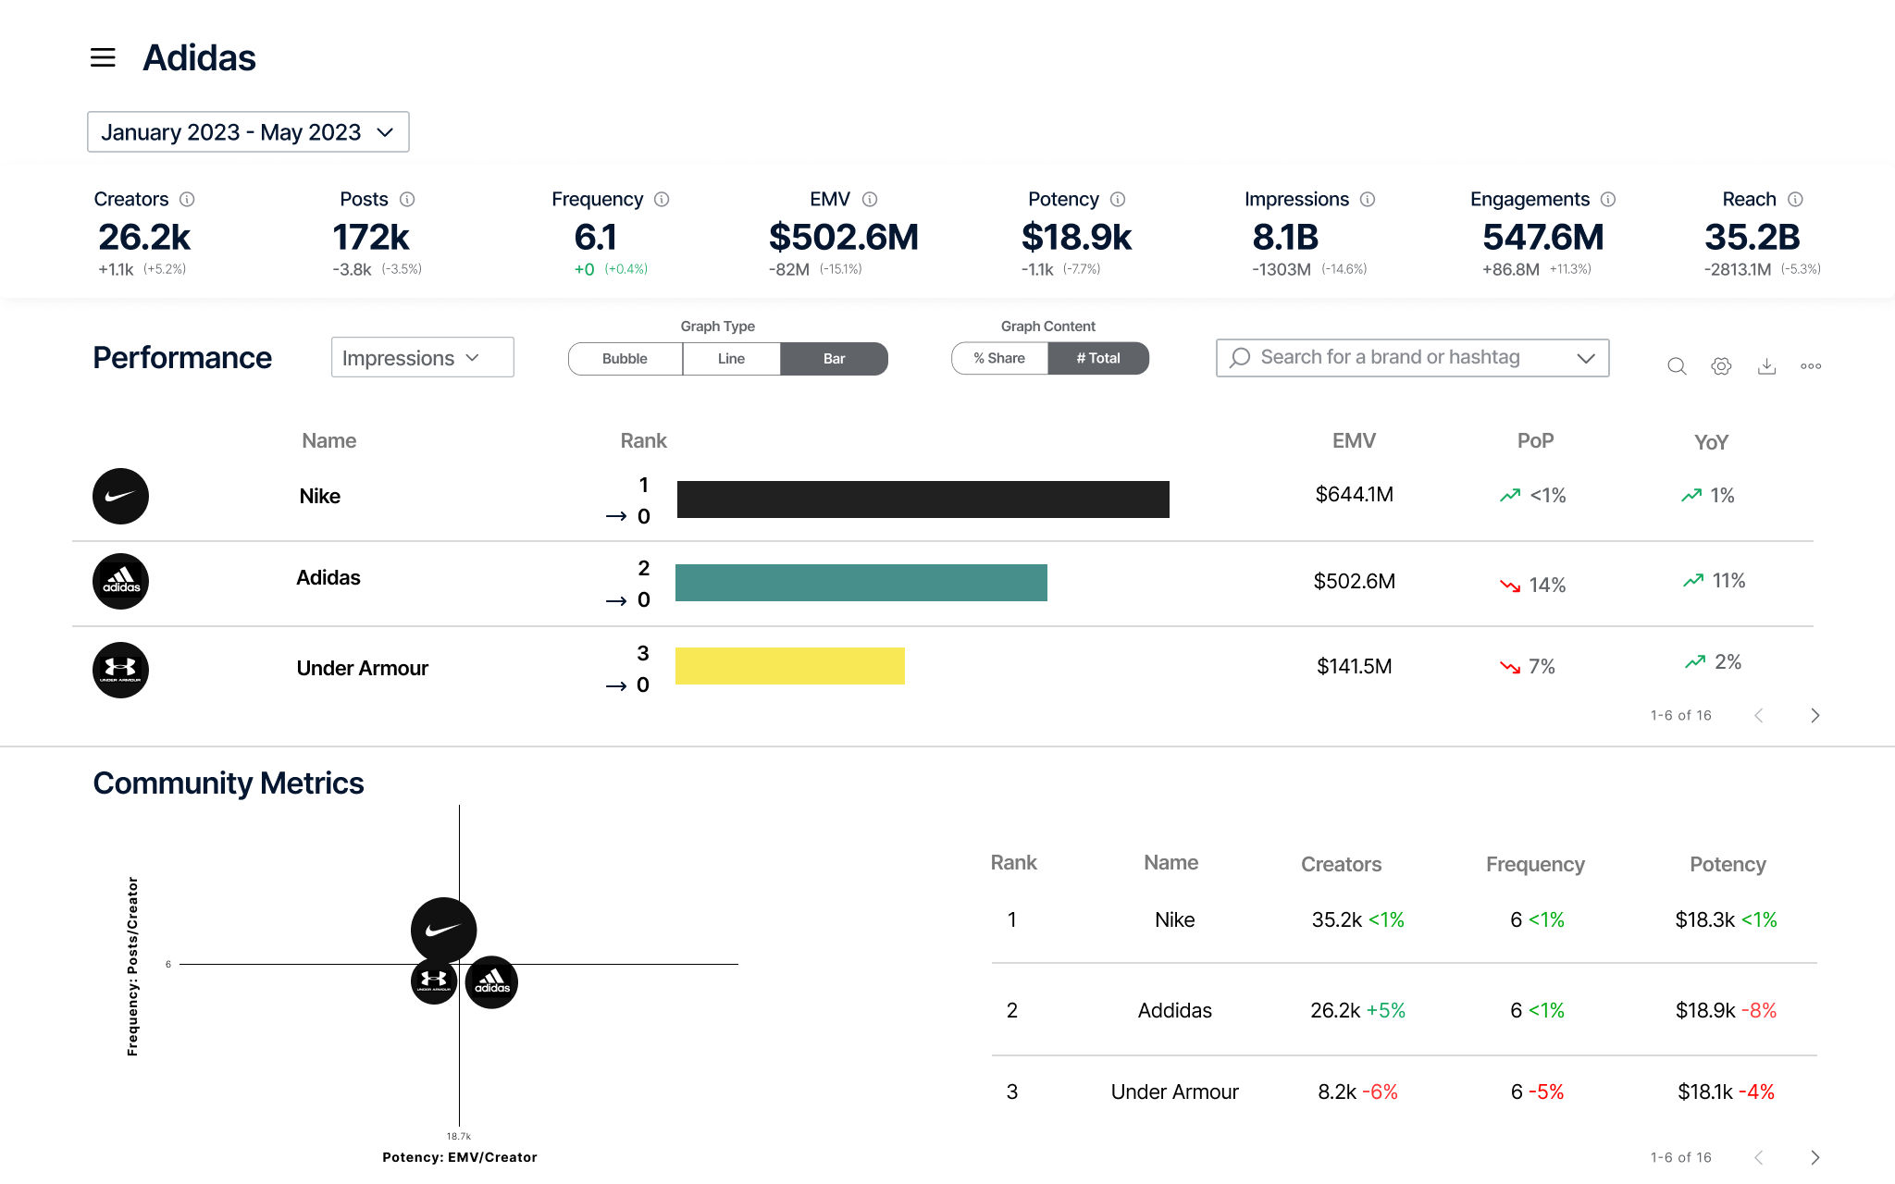Click the 8.2k creators value
The width and height of the screenshot is (1895, 1184).
(x=1337, y=1092)
